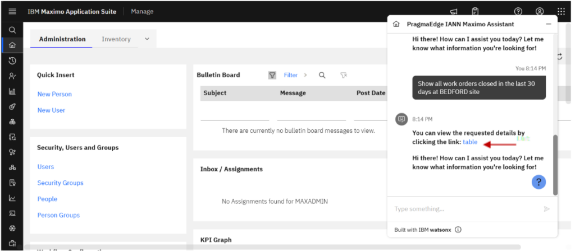This screenshot has width=575, height=252.
Task: Sort by the Post Date column header
Action: (371, 93)
